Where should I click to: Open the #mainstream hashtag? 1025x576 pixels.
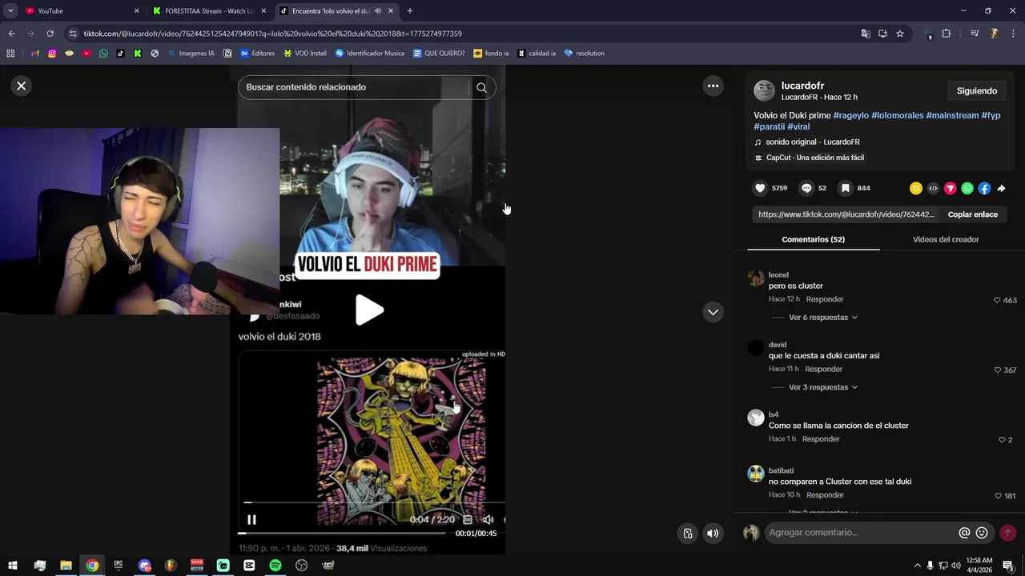(x=952, y=115)
